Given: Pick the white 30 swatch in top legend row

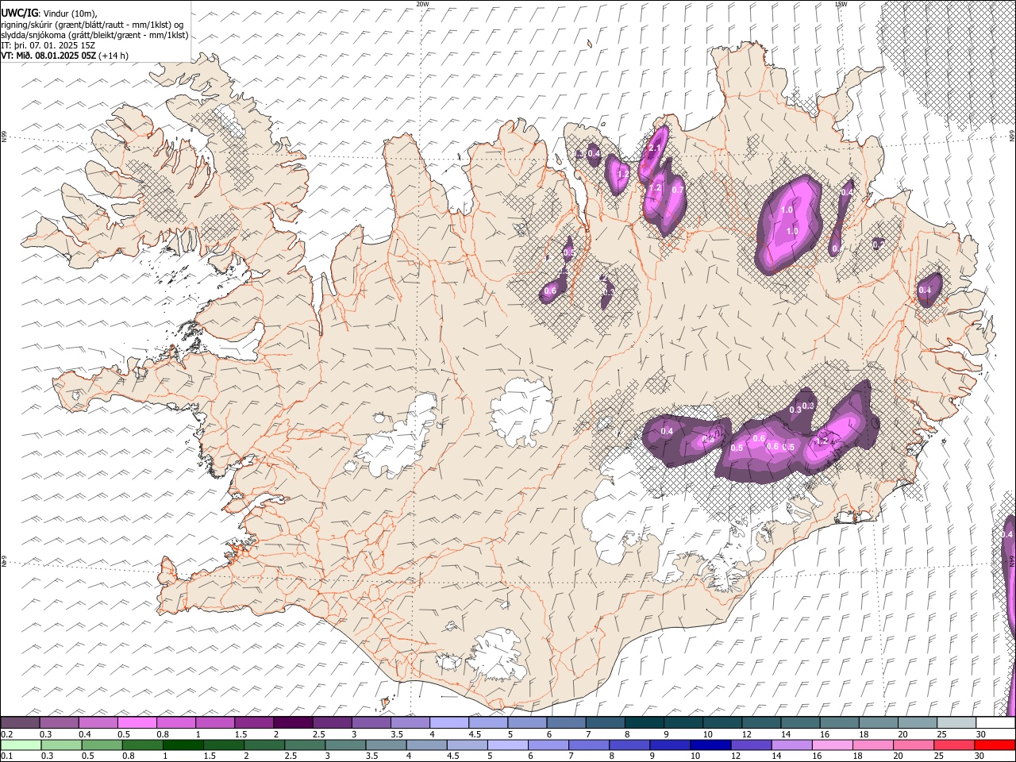Looking at the screenshot, I should point(995,723).
